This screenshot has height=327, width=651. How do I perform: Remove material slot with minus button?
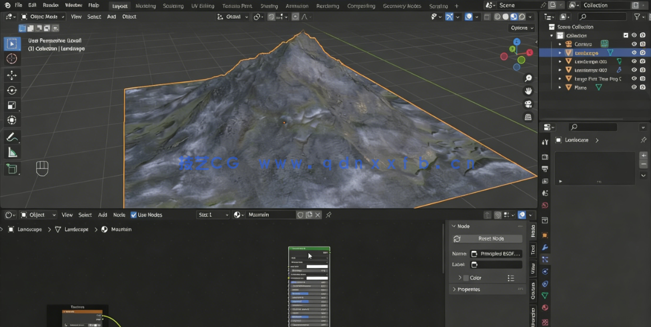(644, 165)
